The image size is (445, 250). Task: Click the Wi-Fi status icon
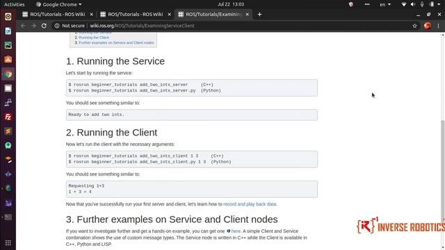pos(403,4)
